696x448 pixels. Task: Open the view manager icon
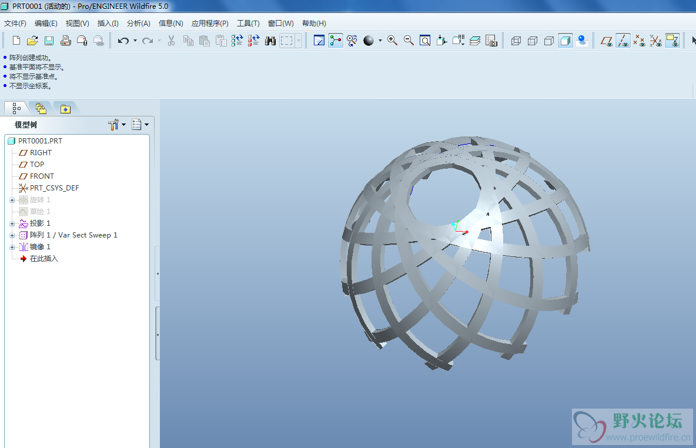(x=491, y=41)
